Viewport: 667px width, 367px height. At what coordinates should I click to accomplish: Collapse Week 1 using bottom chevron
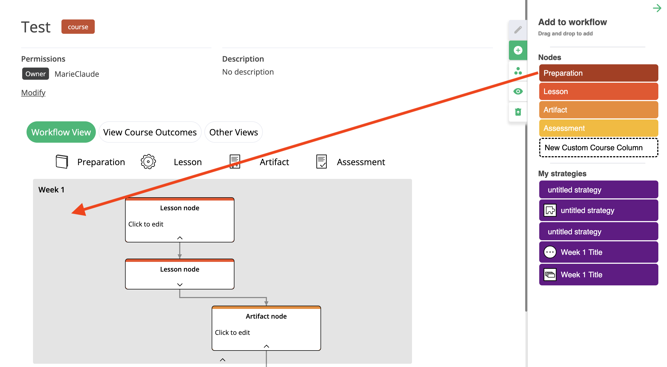pos(223,360)
